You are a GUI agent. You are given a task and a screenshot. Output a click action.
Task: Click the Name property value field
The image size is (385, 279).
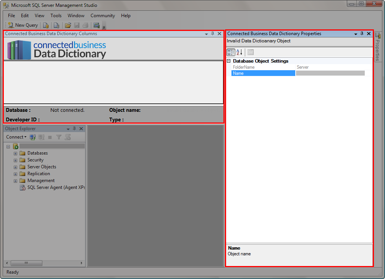coord(330,73)
